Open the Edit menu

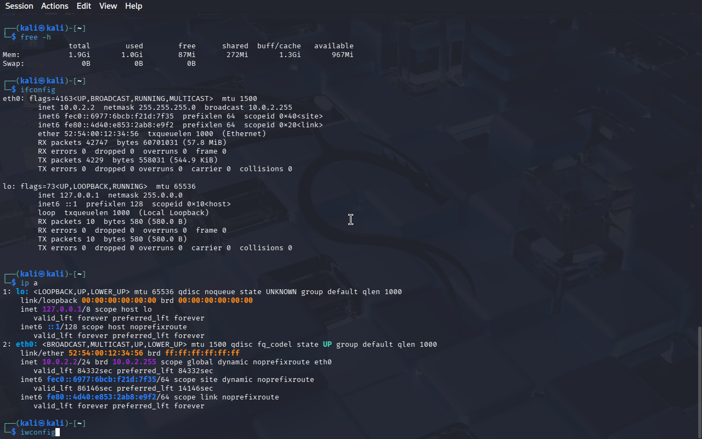pos(84,6)
